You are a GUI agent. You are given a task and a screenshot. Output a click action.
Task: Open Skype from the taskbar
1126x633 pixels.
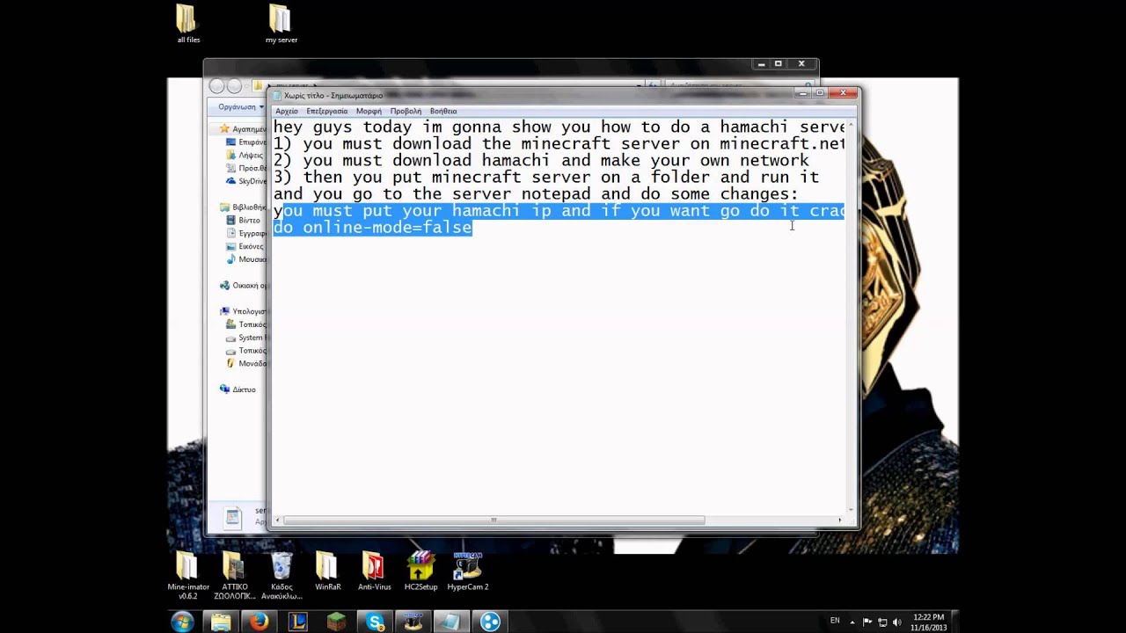tap(375, 622)
